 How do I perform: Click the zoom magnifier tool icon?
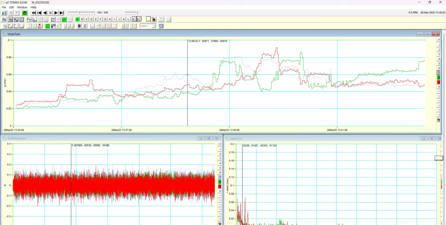(x=5, y=26)
